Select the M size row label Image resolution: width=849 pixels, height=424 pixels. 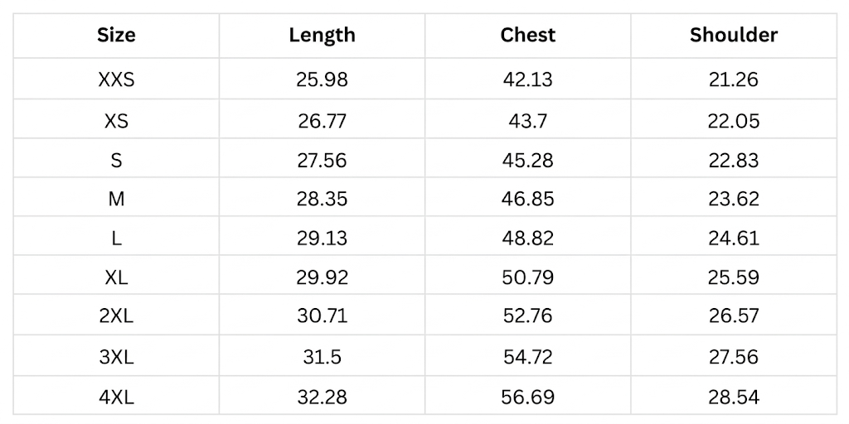coord(116,199)
